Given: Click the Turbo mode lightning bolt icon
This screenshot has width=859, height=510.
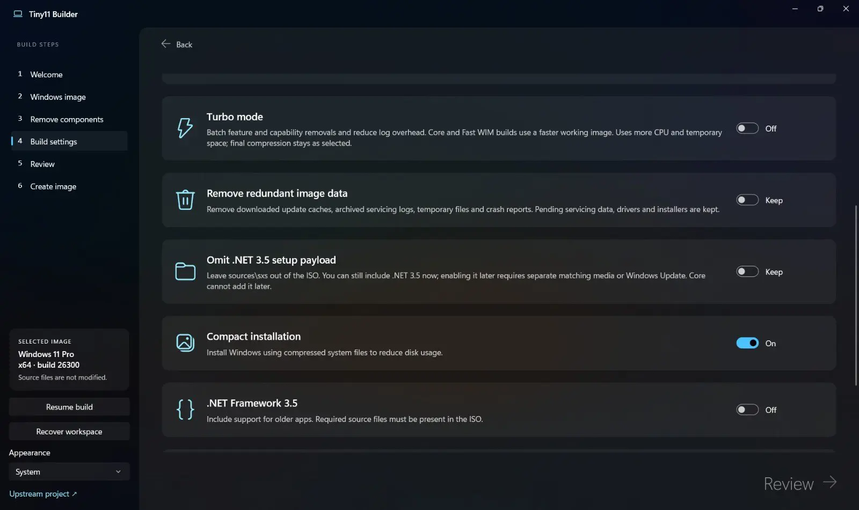Looking at the screenshot, I should 185,128.
